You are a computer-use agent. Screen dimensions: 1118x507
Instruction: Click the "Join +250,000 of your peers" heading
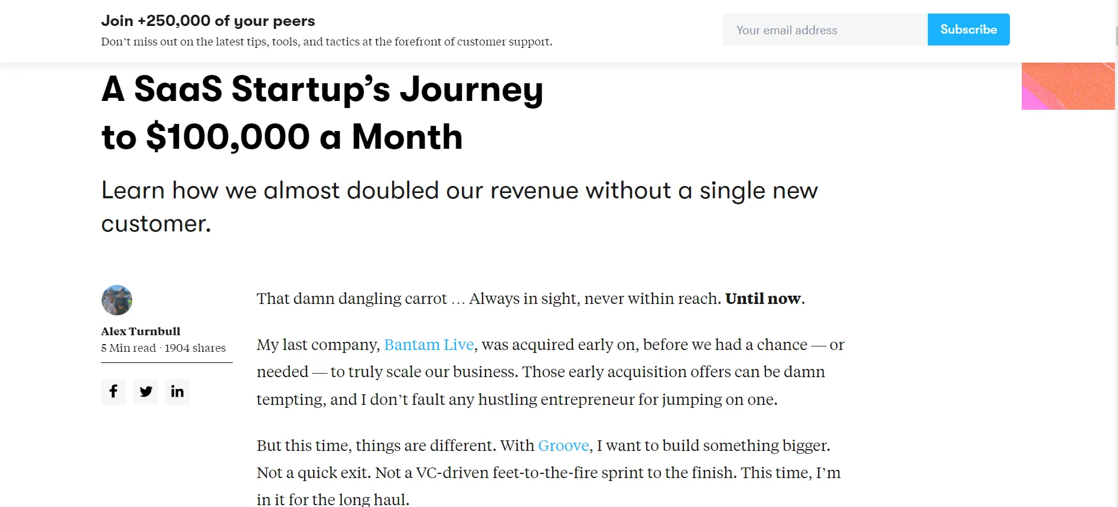208,21
